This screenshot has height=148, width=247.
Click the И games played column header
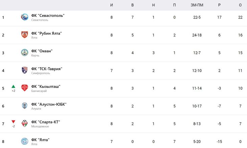click(x=112, y=5)
